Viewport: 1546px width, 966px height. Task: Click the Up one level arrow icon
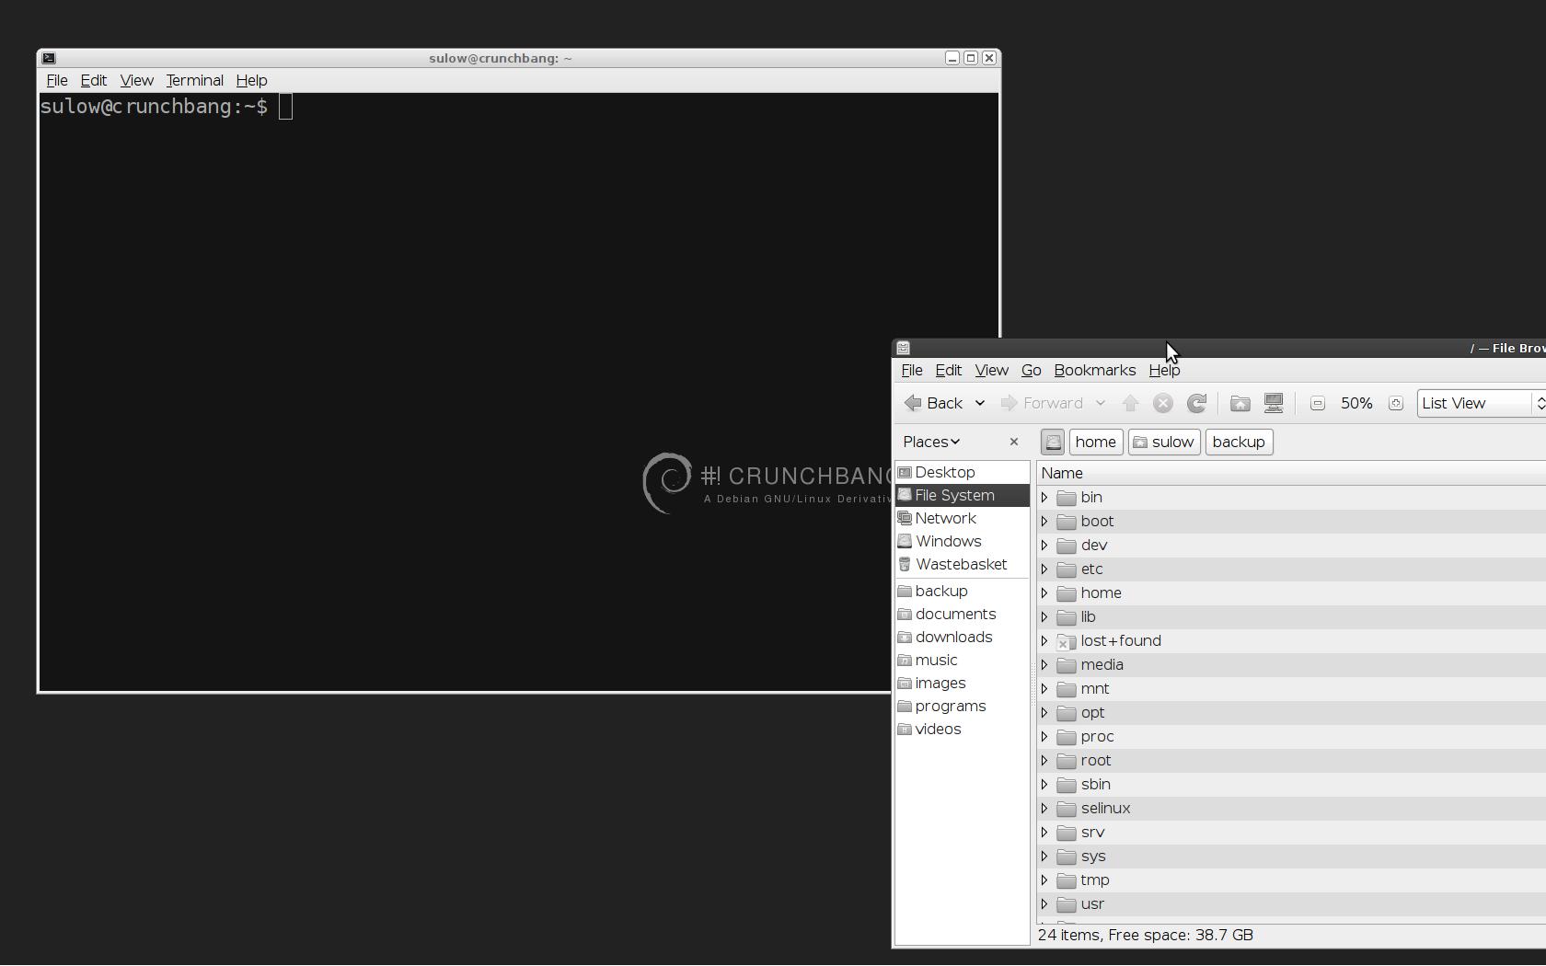(1131, 403)
